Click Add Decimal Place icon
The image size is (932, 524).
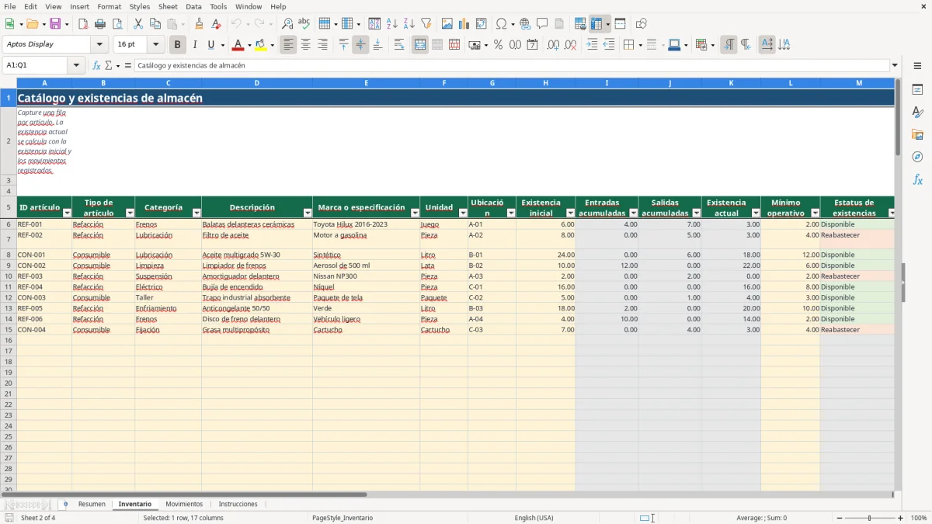pyautogui.click(x=554, y=45)
